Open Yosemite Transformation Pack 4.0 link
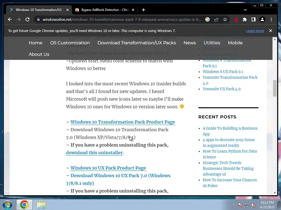The image size is (281, 210). coord(230,80)
